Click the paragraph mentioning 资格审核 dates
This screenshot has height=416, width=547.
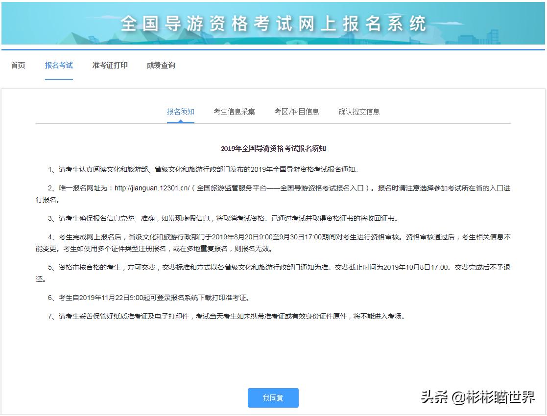[273, 237]
